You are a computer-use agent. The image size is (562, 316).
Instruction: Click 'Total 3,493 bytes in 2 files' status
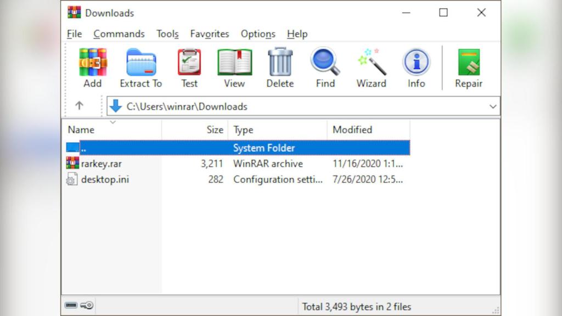coord(357,307)
